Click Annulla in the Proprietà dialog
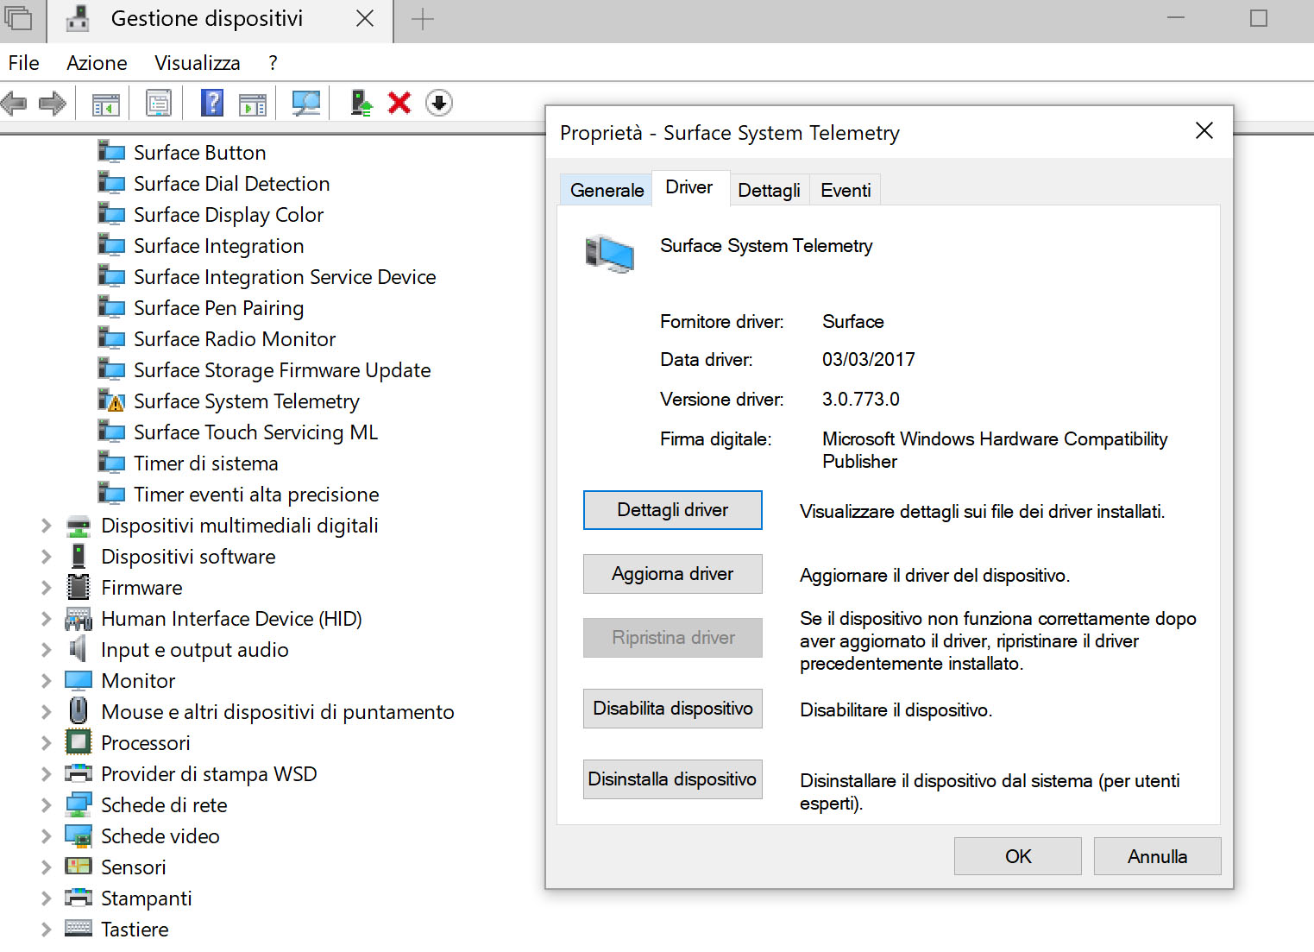 point(1158,856)
